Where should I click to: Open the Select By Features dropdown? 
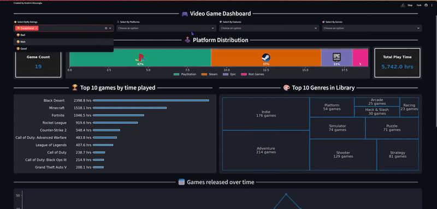click(269, 28)
